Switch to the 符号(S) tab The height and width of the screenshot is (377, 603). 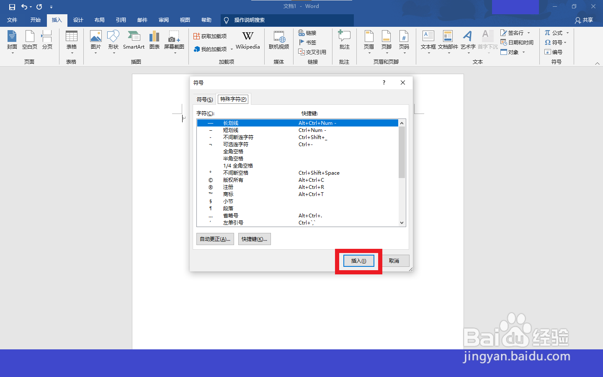pos(205,99)
